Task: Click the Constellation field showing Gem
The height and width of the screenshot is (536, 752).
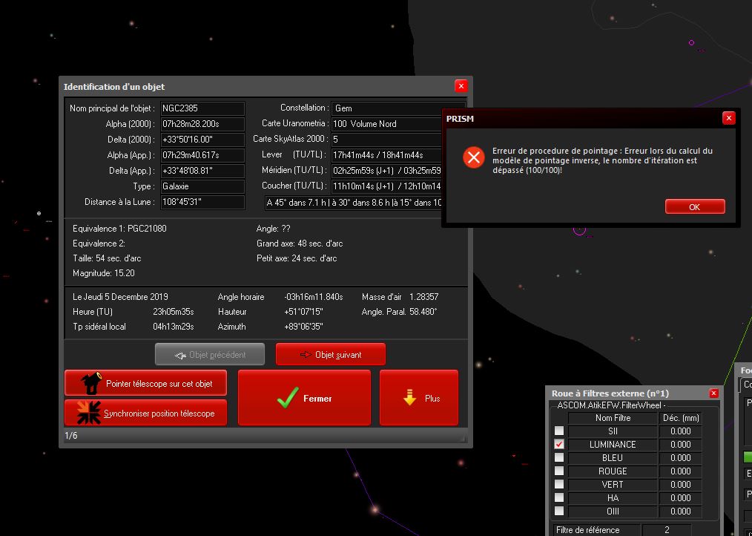Action: point(398,108)
